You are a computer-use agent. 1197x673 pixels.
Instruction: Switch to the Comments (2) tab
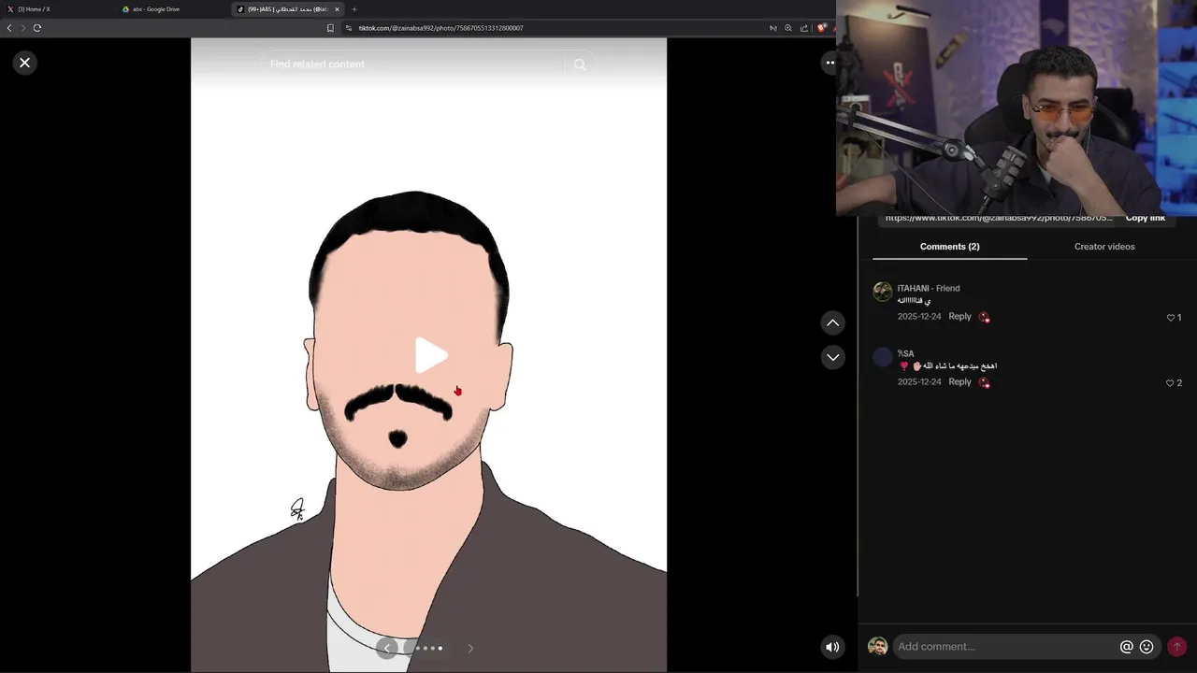(949, 247)
